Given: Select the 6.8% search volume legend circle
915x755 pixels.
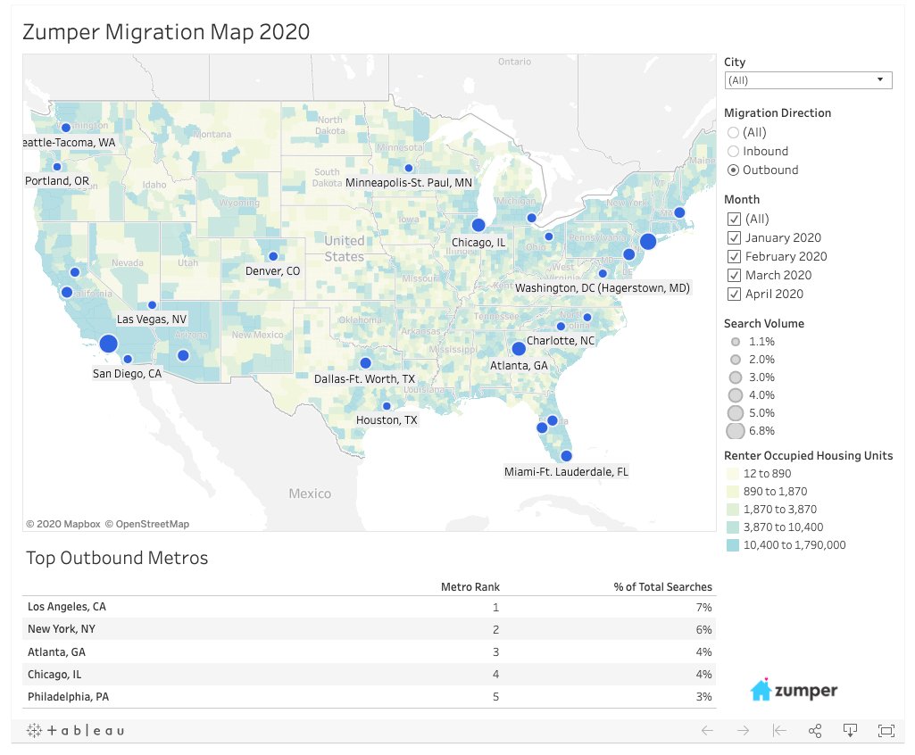Looking at the screenshot, I should (736, 430).
